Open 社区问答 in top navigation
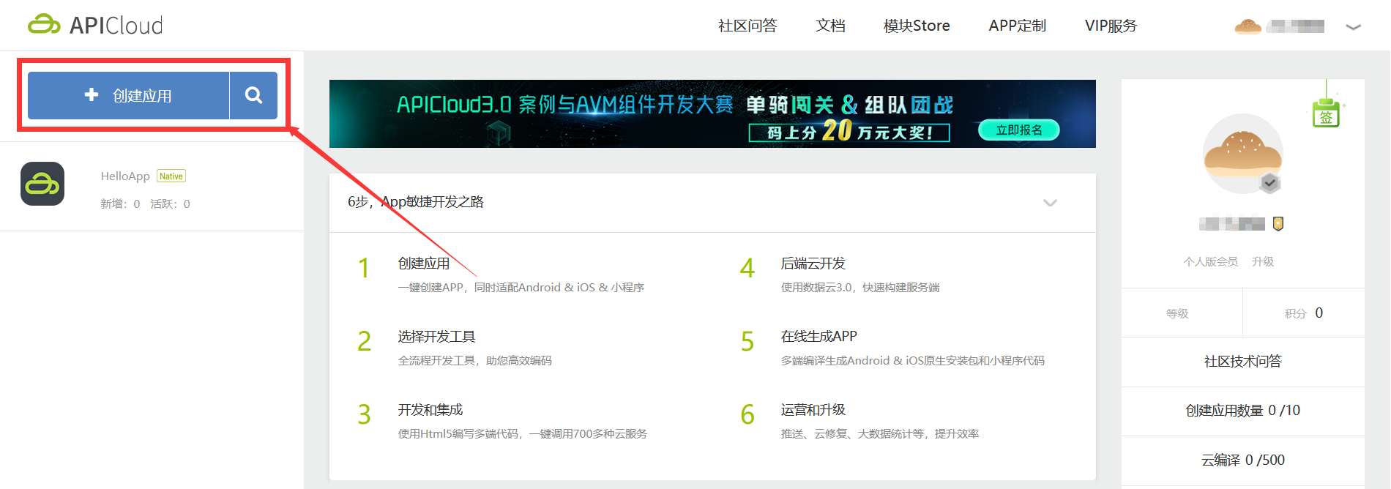The height and width of the screenshot is (489, 1391). click(x=747, y=26)
